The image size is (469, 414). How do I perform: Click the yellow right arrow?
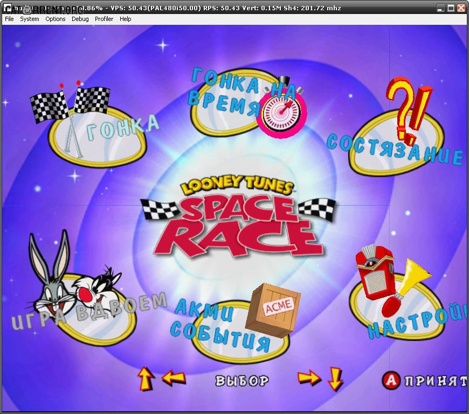pos(309,377)
